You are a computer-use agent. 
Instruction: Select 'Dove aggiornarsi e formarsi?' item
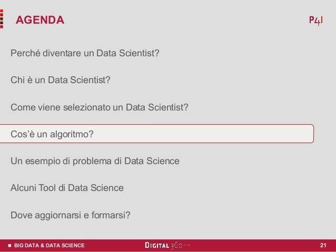pos(71,215)
